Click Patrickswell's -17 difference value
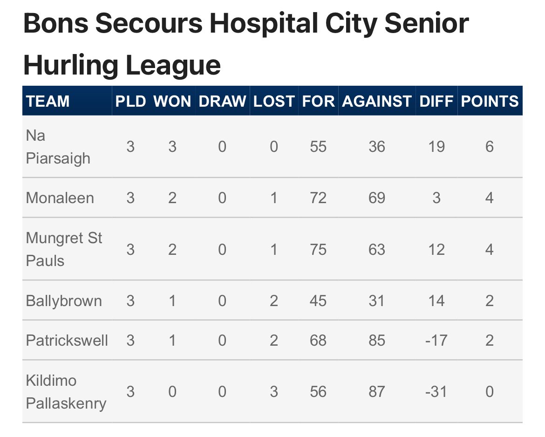This screenshot has height=437, width=545. coord(436,340)
